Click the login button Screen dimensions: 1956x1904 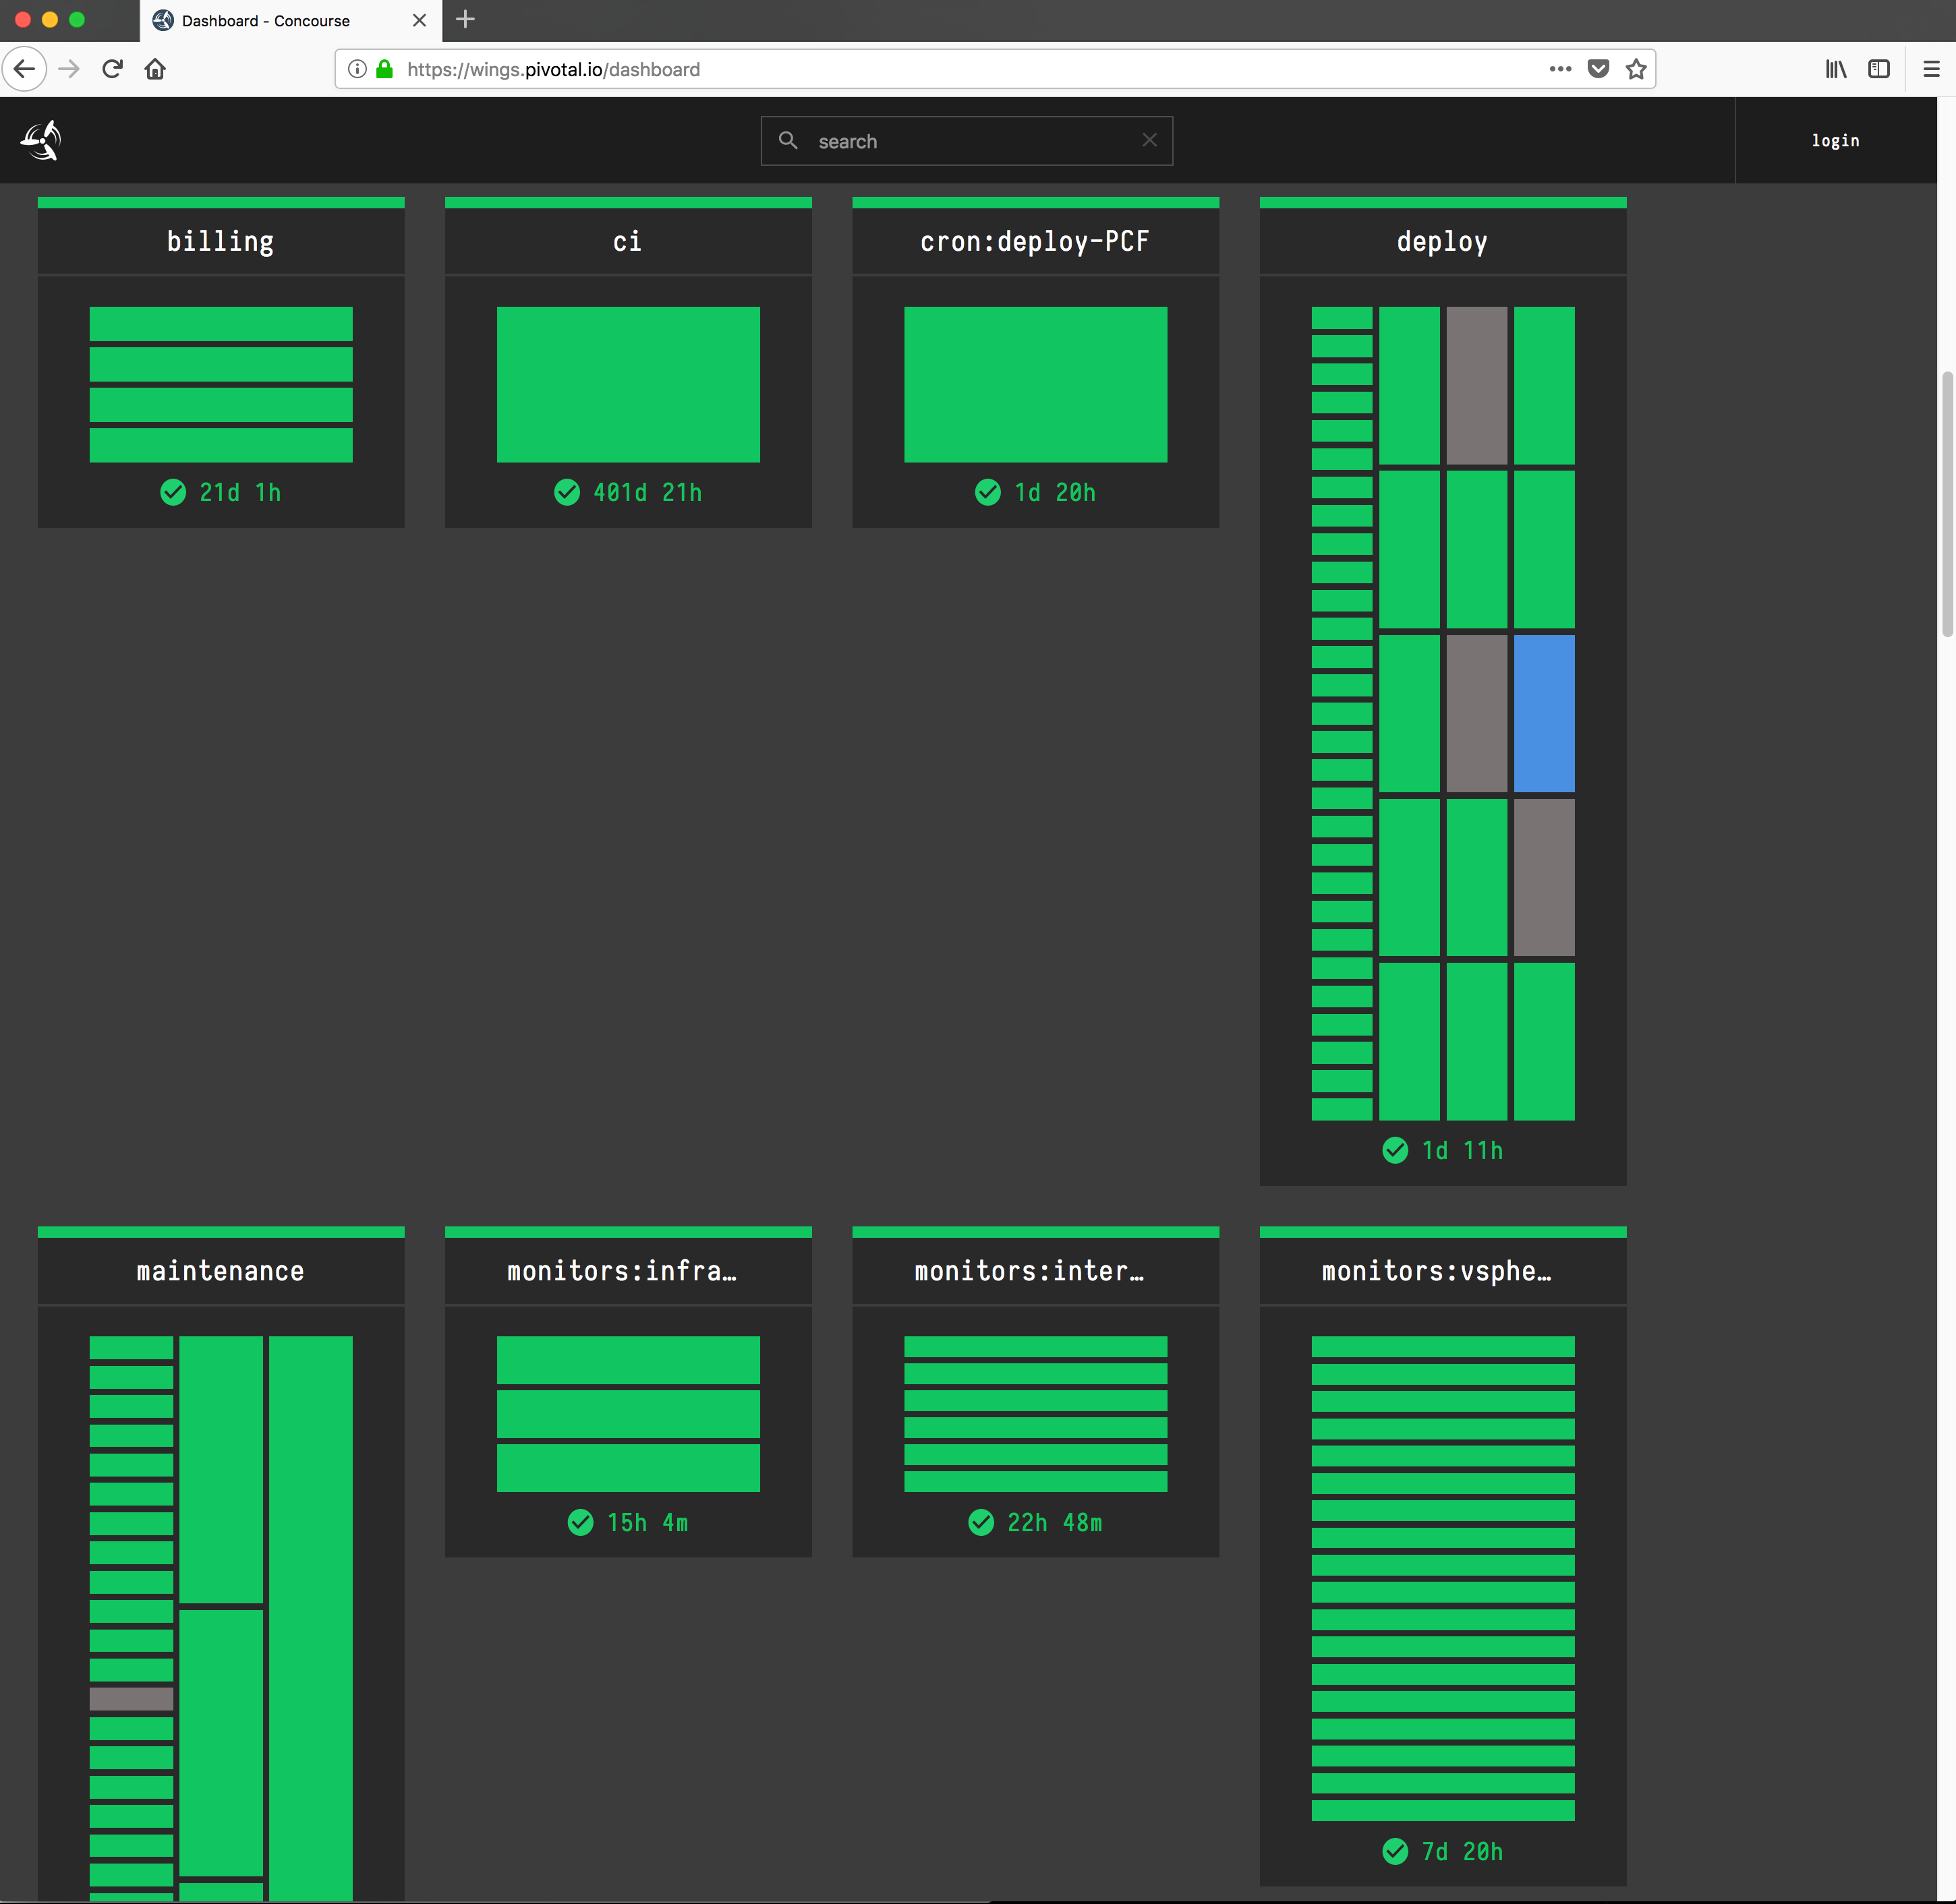coord(1835,140)
